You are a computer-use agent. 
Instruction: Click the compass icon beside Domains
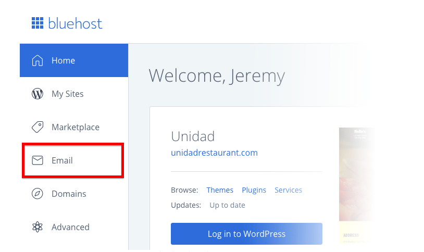[37, 194]
